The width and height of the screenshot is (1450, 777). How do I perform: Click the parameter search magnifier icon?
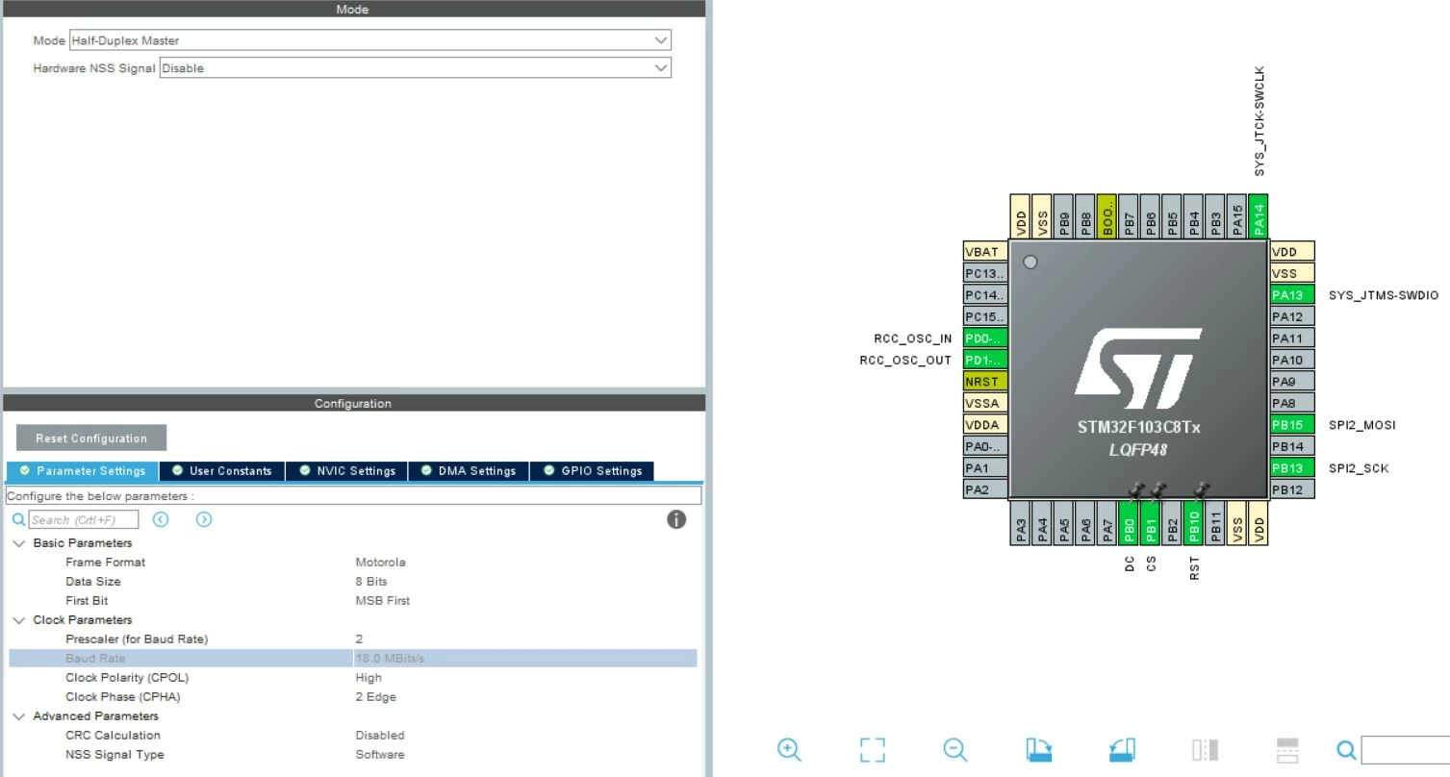(18, 519)
